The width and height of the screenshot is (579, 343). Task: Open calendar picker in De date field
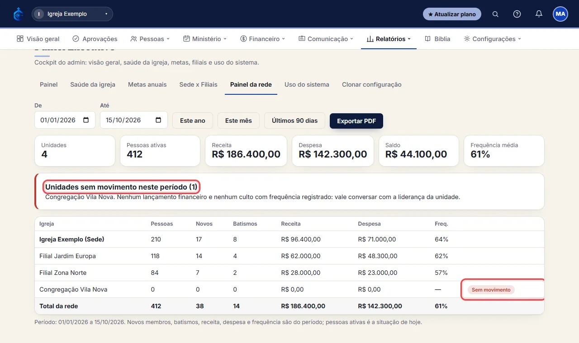86,120
